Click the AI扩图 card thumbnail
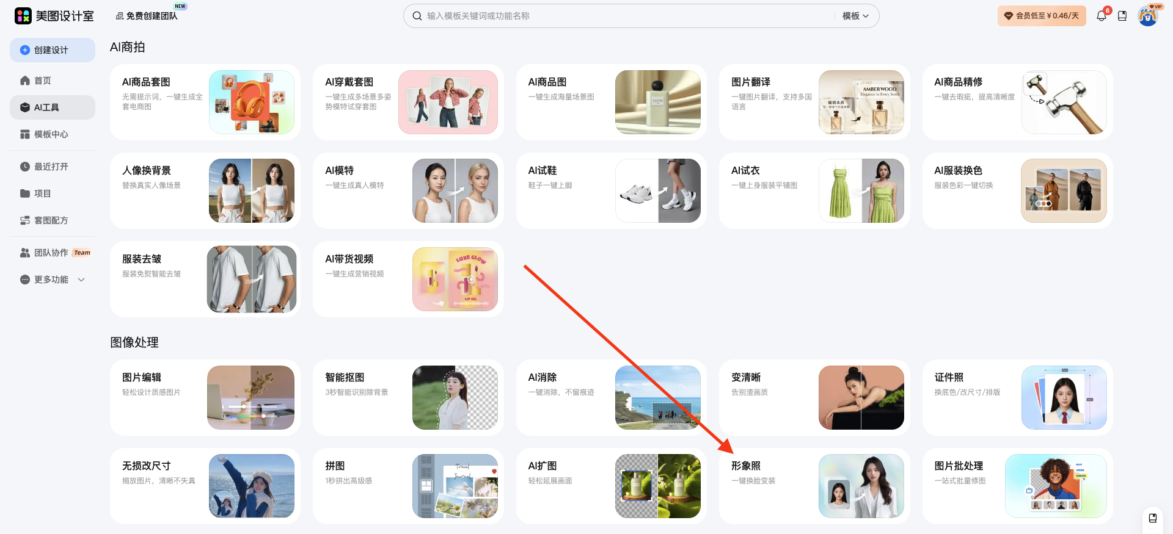The image size is (1173, 534). (658, 486)
